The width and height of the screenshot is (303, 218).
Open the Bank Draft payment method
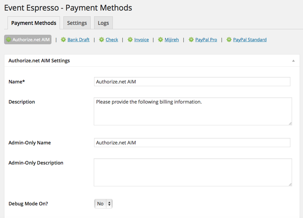coord(78,40)
